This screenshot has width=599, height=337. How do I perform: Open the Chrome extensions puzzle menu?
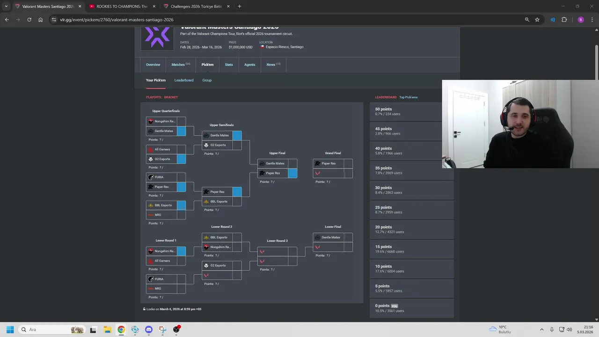click(x=564, y=20)
